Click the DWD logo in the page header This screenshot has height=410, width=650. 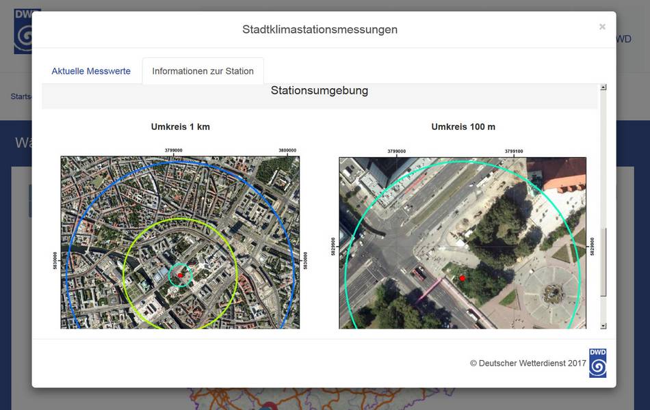pyautogui.click(x=22, y=31)
